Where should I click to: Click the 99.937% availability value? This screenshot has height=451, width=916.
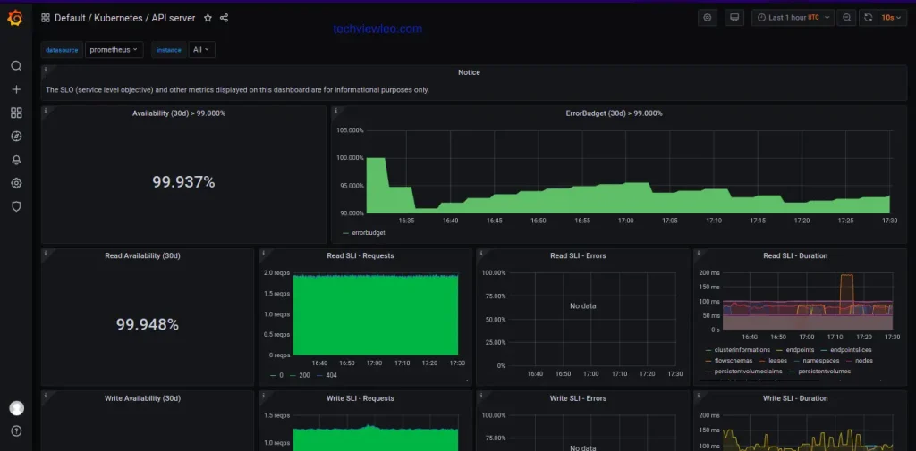[x=183, y=182]
